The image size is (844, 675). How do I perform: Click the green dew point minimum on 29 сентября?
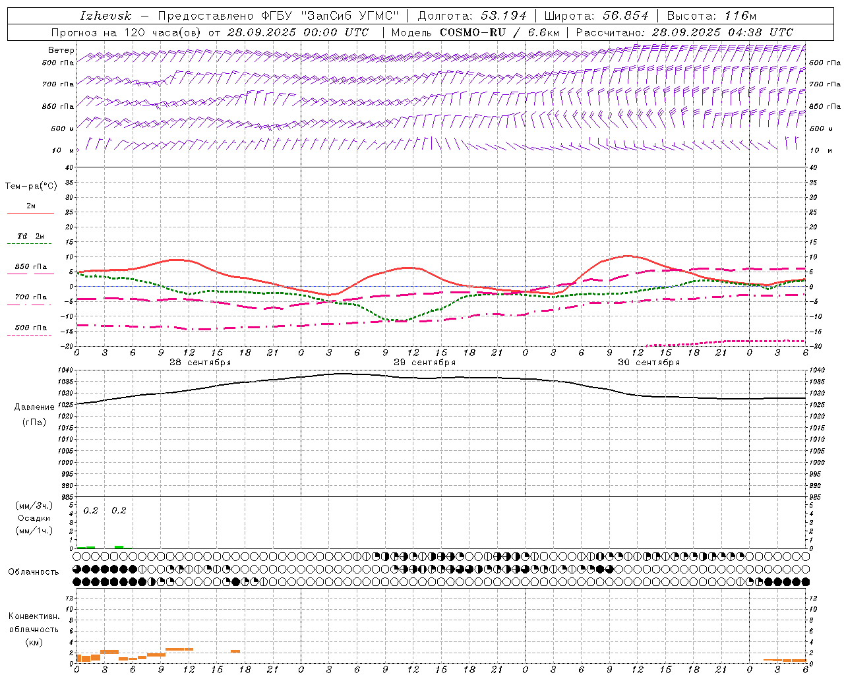(x=400, y=321)
